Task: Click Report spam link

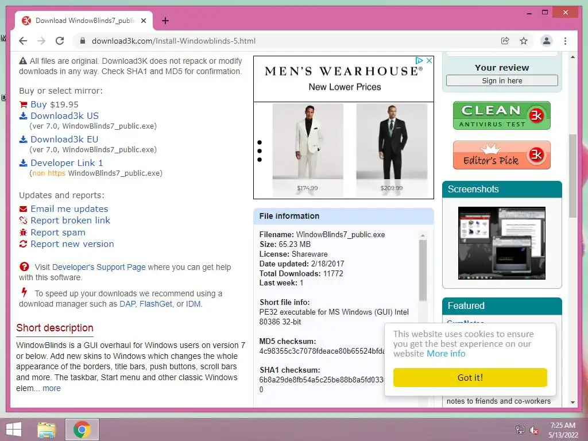Action: coord(58,233)
